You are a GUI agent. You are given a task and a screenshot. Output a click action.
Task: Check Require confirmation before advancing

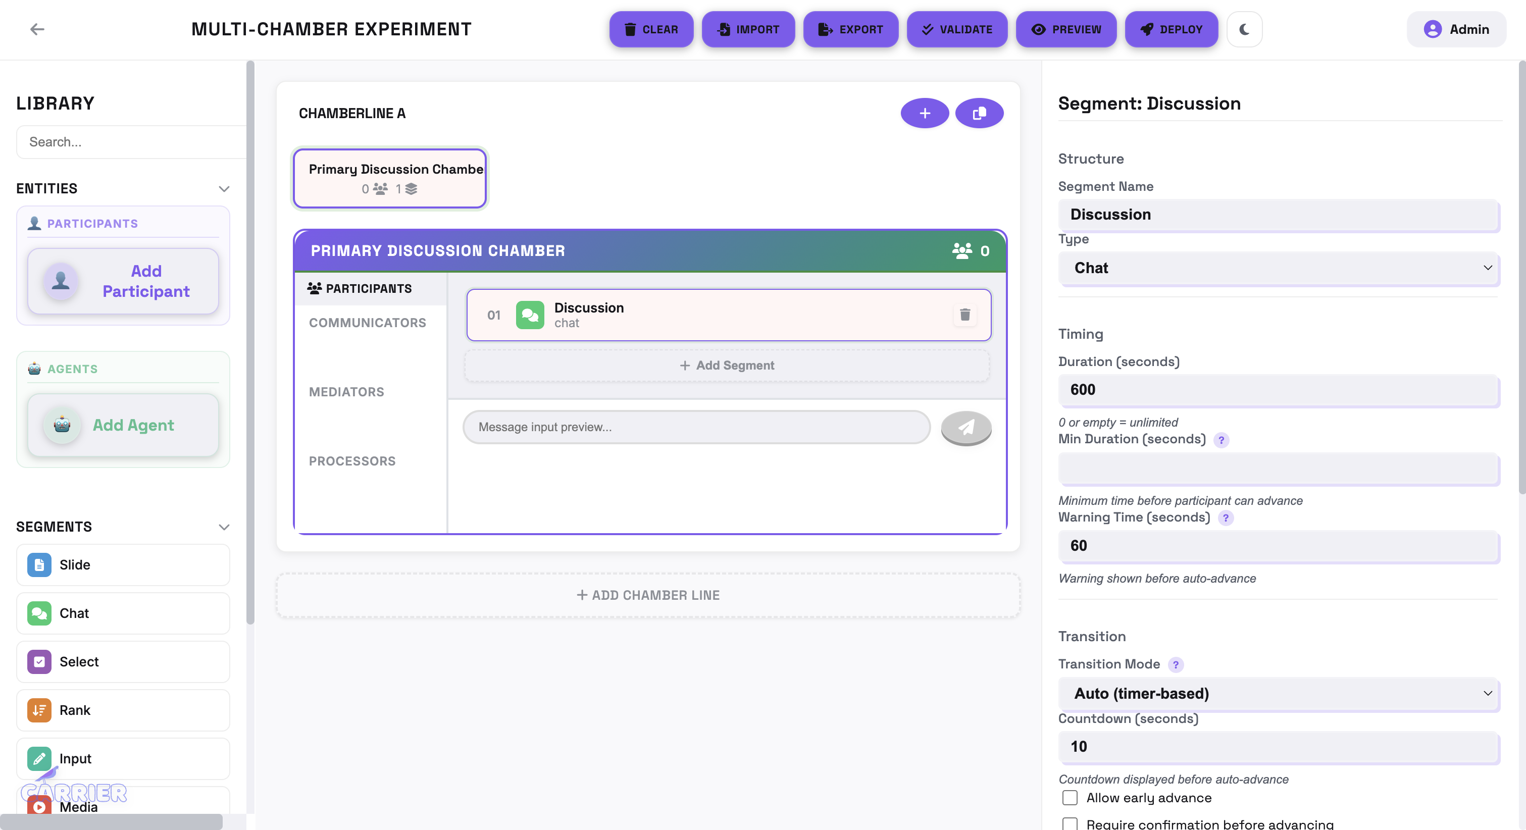pos(1070,824)
